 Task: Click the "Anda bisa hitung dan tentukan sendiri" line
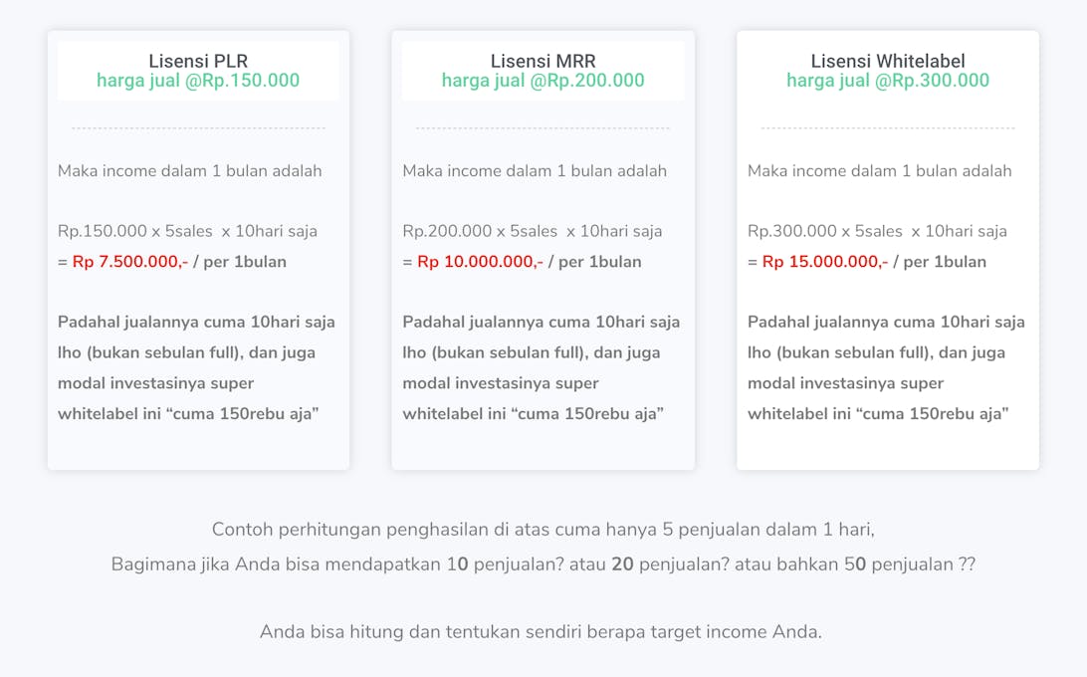[541, 631]
